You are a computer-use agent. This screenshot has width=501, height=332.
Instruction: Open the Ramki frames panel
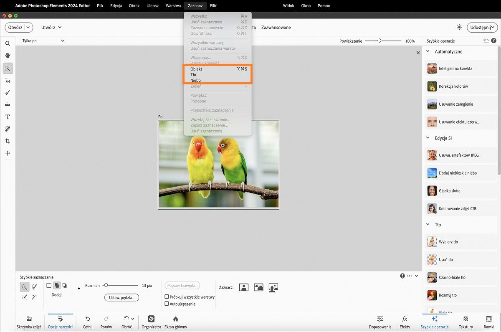click(x=489, y=322)
